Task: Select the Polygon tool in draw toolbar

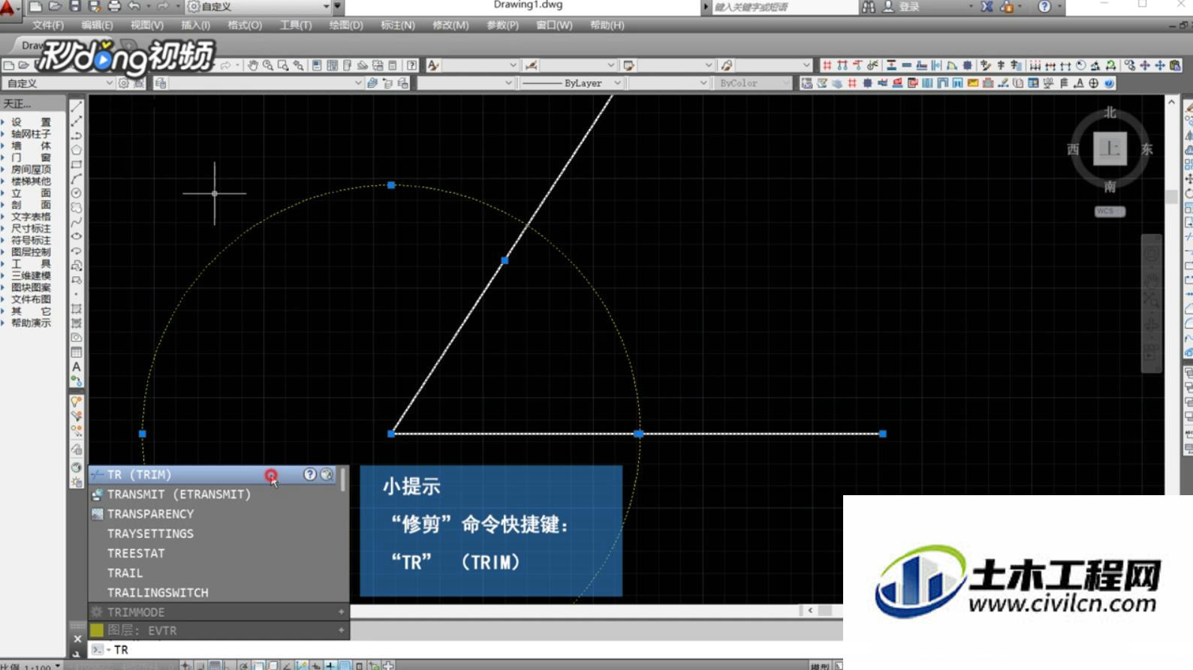Action: (x=77, y=150)
